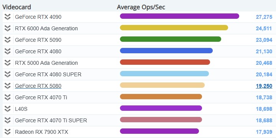Click double-chevron icon beside GeForce RTX 4070 Ti
The height and width of the screenshot is (138, 276).
(x=7, y=97)
